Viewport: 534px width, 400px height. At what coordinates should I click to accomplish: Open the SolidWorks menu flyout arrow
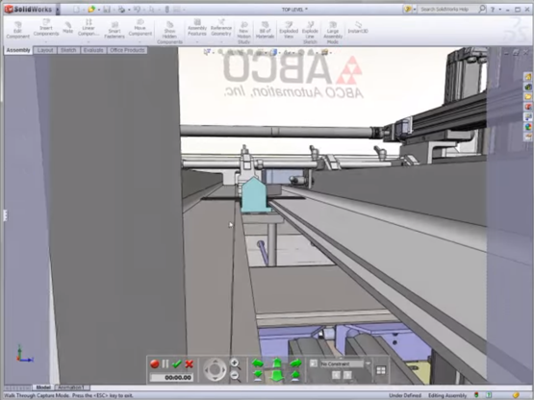pos(58,10)
